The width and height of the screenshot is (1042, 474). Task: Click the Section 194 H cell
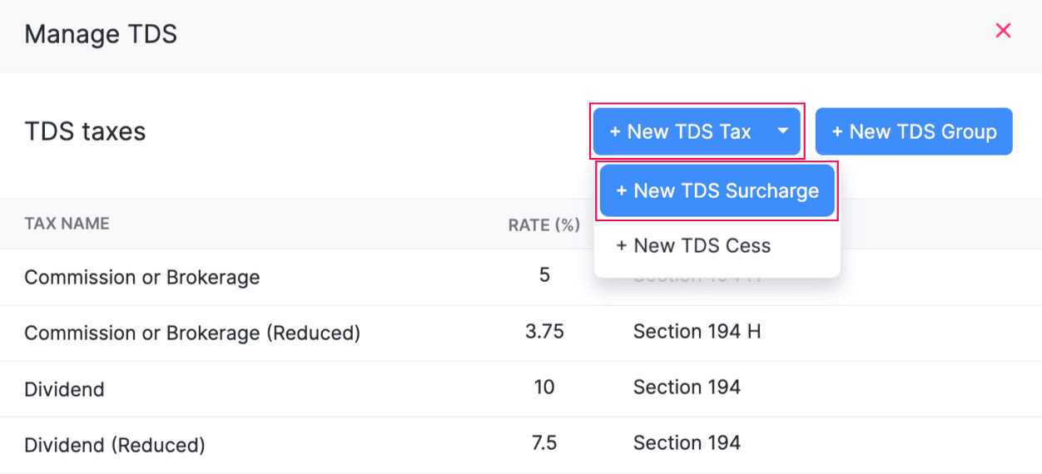click(697, 332)
